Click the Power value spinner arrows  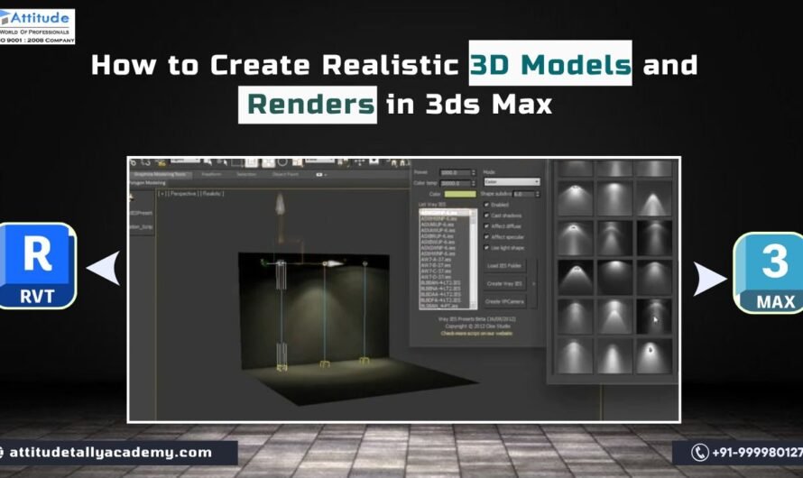(473, 172)
